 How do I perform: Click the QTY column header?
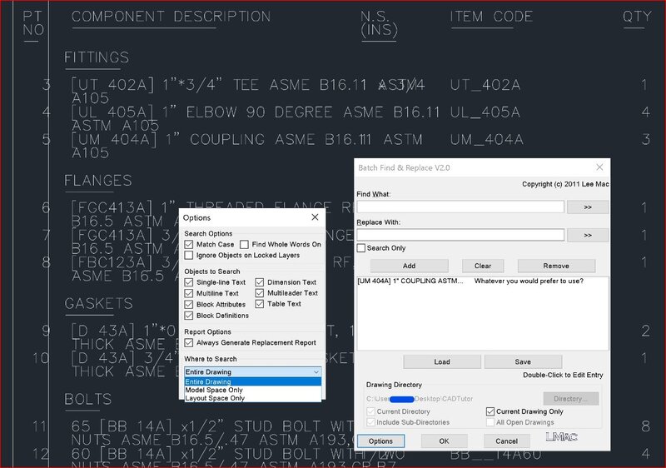point(637,17)
